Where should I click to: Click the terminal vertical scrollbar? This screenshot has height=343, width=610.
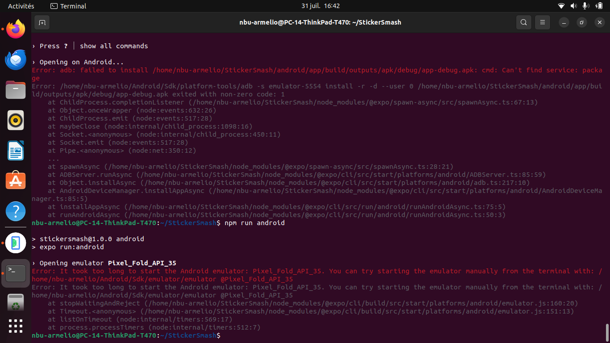[x=607, y=331]
